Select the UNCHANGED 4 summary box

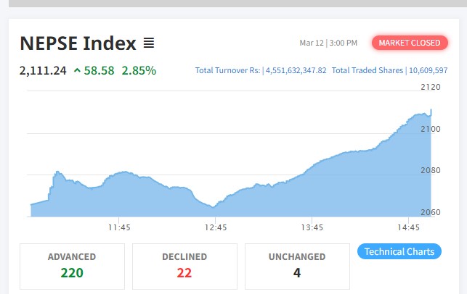click(x=297, y=266)
